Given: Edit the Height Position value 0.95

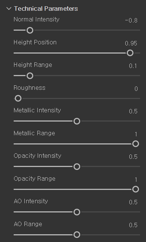Looking at the screenshot, I should pos(131,43).
